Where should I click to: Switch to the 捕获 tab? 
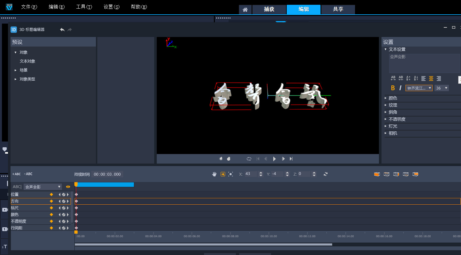pos(269,10)
